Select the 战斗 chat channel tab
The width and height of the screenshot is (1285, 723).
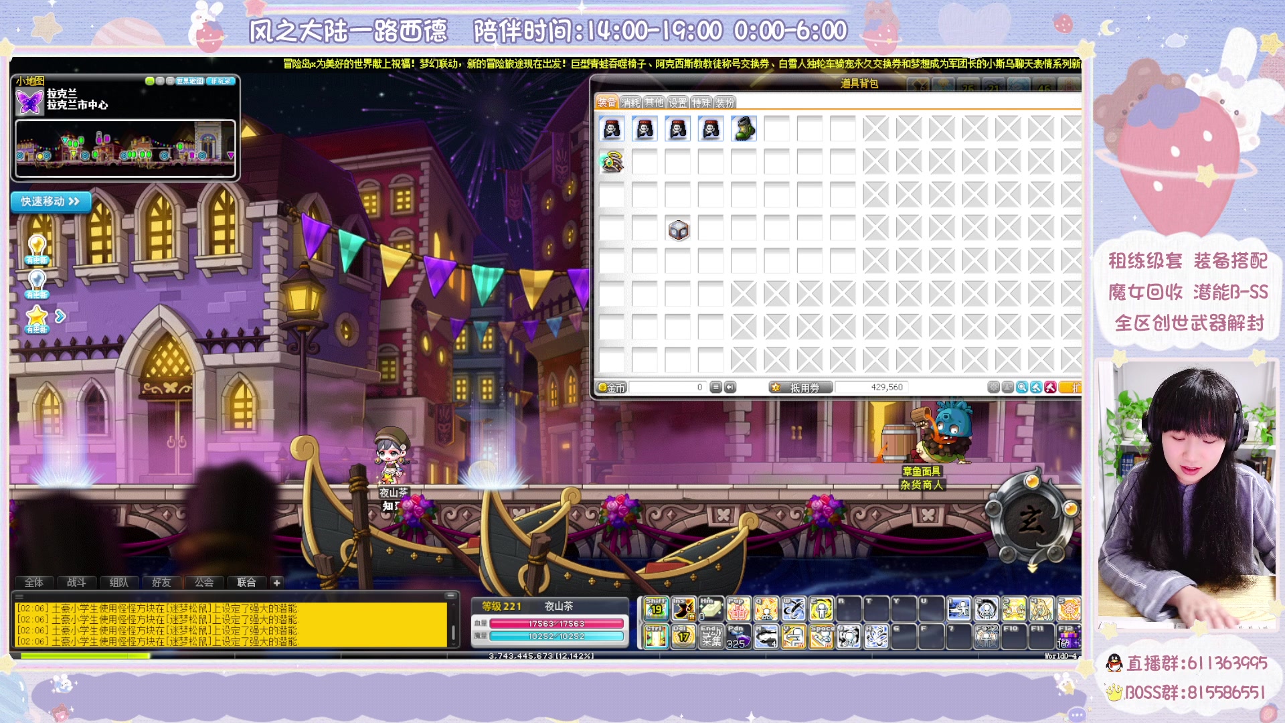[76, 582]
